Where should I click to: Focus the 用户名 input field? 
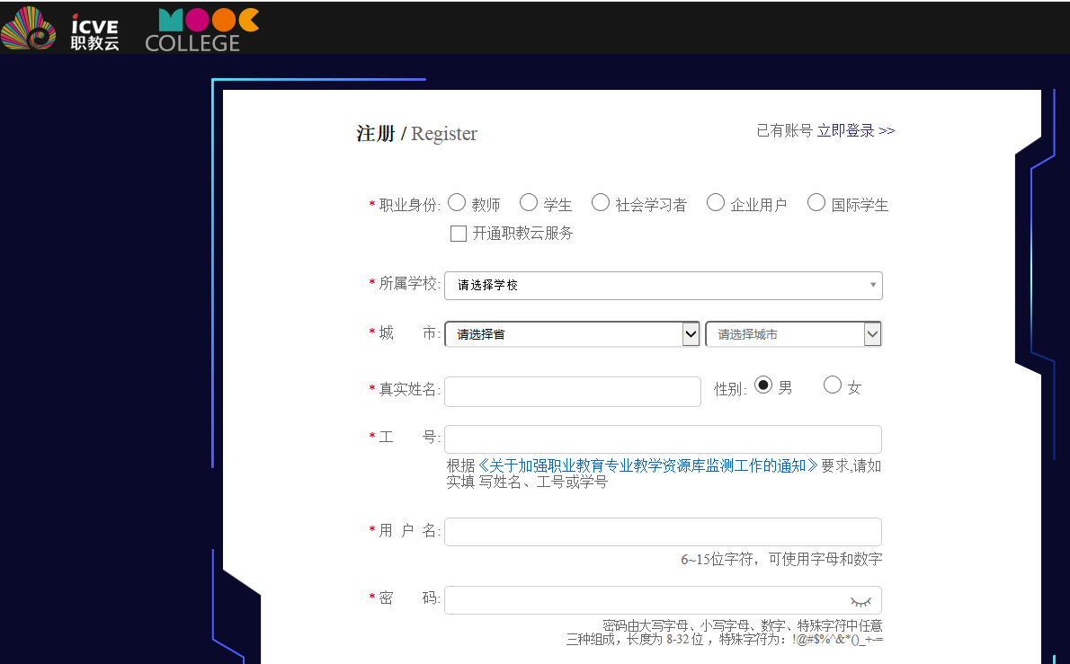[x=664, y=532]
